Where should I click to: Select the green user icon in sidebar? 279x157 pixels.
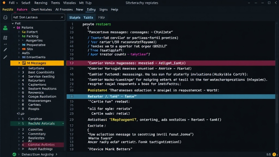tap(5, 28)
